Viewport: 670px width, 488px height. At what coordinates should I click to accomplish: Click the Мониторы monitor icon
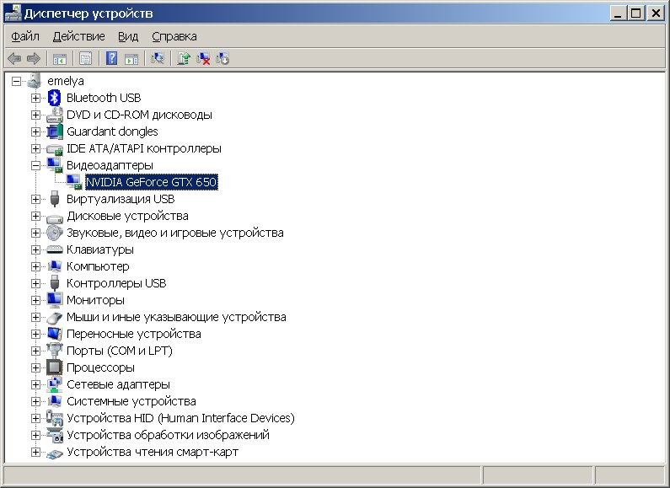coord(55,300)
